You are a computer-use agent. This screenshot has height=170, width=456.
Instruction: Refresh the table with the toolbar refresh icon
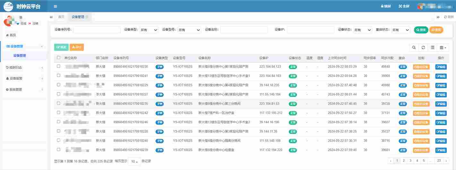[423, 47]
